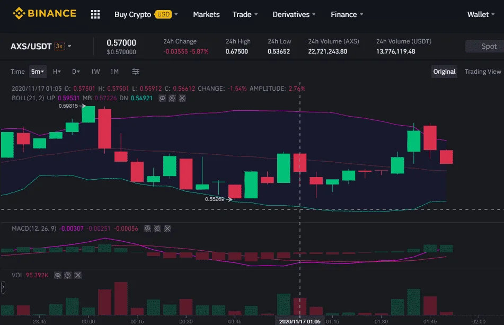Open the Derivatives menu
Viewport: 504px width, 325px height.
(x=294, y=14)
